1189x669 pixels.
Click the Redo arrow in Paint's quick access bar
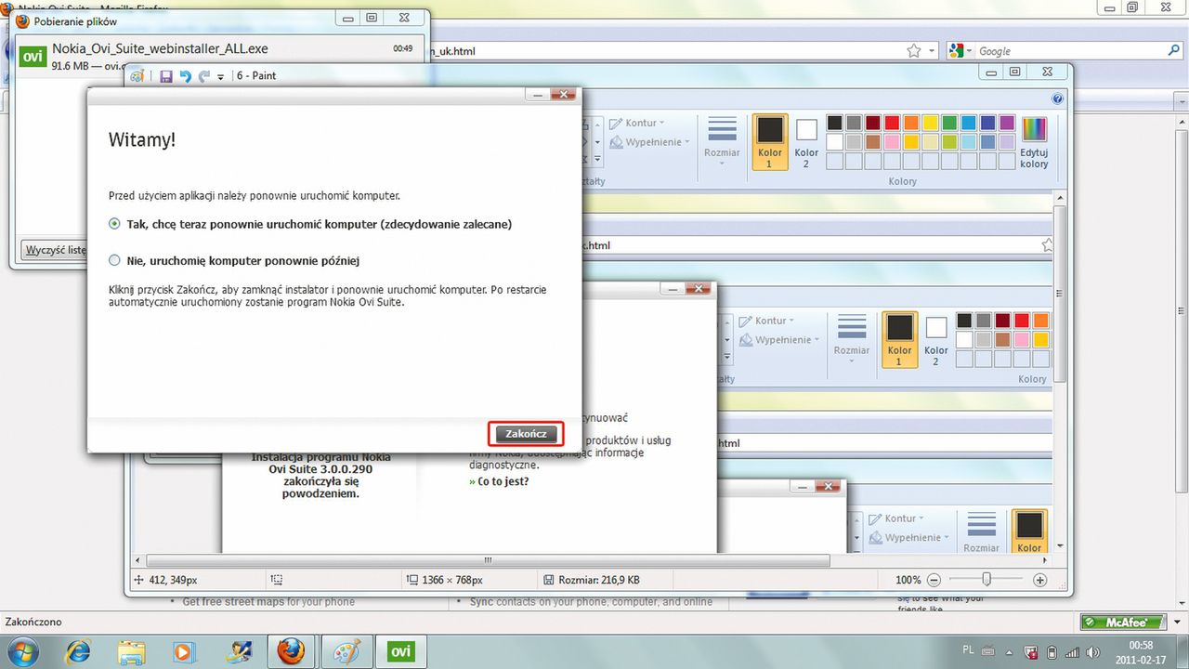pyautogui.click(x=204, y=76)
